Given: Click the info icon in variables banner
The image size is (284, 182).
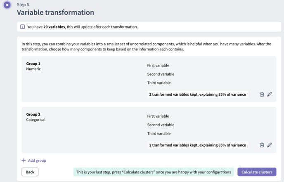Looking at the screenshot, I should click(x=23, y=27).
